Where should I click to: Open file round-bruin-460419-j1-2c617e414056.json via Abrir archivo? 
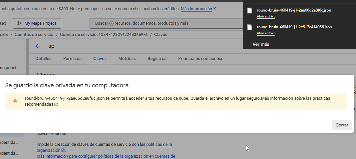pyautogui.click(x=266, y=33)
